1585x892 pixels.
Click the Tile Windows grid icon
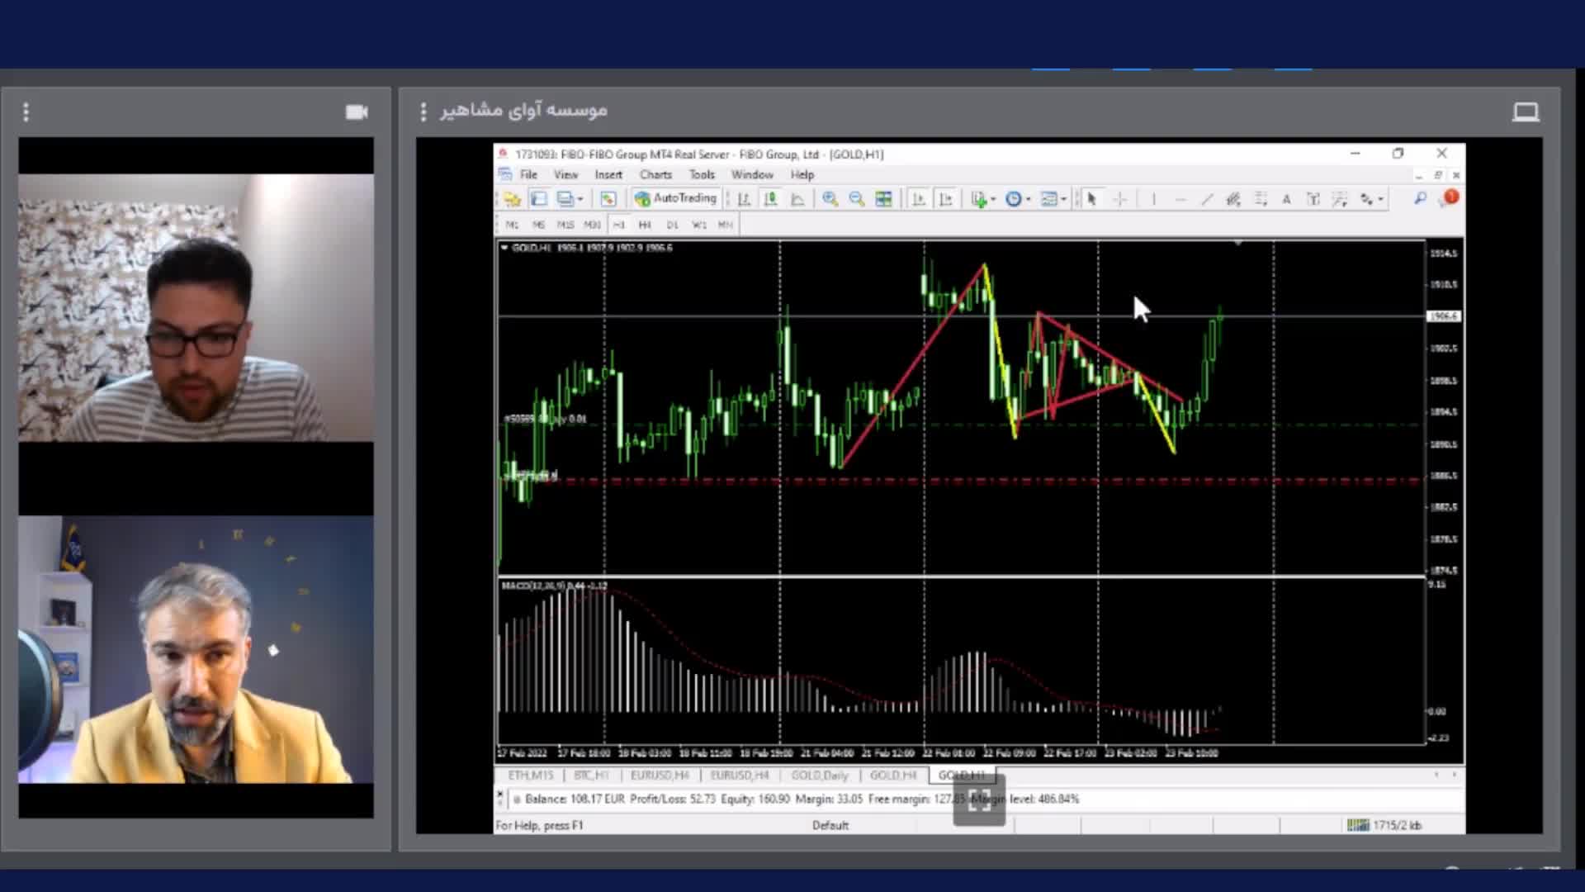tap(883, 199)
